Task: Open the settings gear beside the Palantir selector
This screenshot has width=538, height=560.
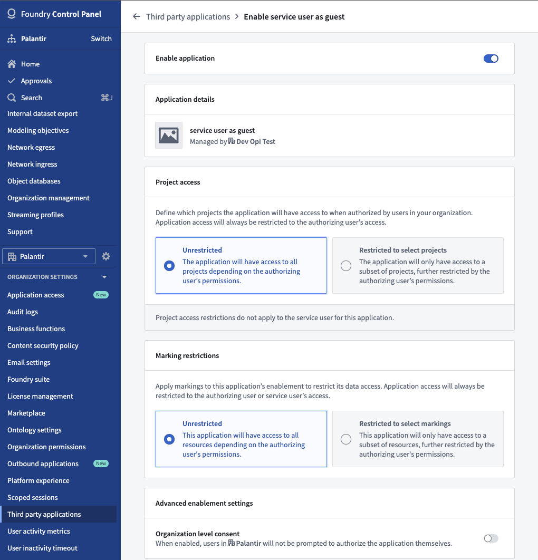Action: (106, 256)
